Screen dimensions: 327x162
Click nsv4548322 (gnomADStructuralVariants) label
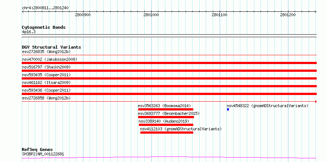[x=267, y=106]
